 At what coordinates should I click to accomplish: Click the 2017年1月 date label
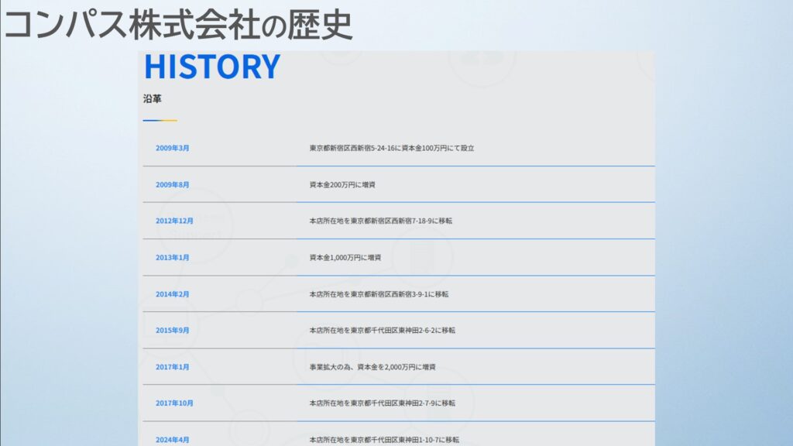click(x=172, y=367)
